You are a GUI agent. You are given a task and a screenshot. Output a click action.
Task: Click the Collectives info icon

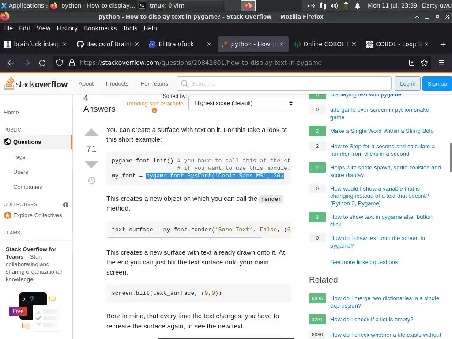pos(66,205)
